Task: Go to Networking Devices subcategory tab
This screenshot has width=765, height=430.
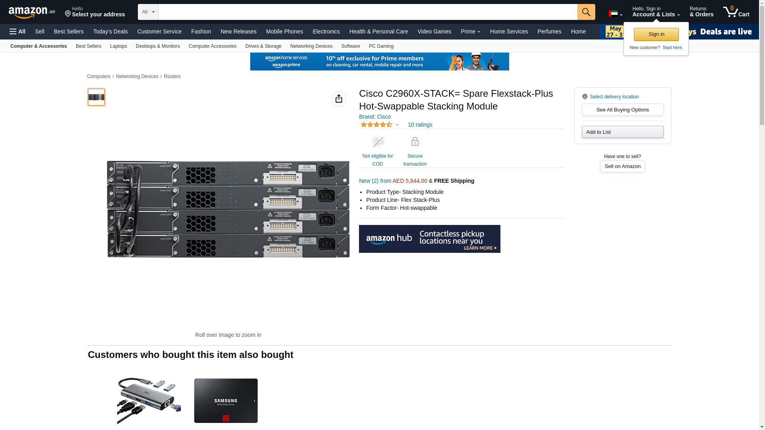Action: pyautogui.click(x=311, y=46)
